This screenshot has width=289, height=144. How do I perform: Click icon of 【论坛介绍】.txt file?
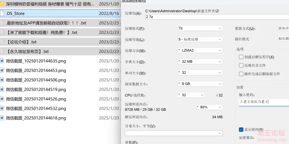(x=2, y=42)
